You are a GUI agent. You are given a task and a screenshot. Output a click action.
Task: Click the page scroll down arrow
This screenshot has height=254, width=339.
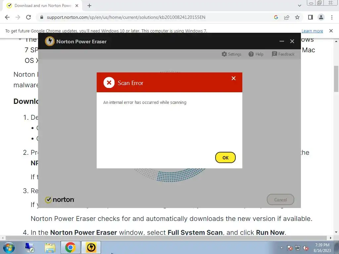(x=336, y=233)
